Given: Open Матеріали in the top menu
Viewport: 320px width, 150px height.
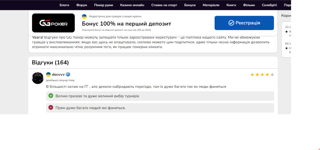Looking at the screenshot, I should point(211,5).
